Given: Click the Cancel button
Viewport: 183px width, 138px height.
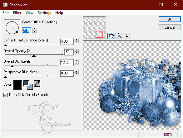Looking at the screenshot, I should click(170, 27).
